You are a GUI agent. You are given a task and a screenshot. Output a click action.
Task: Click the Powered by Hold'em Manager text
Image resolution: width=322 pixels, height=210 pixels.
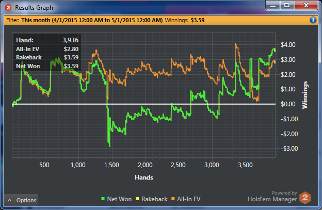tap(272, 196)
